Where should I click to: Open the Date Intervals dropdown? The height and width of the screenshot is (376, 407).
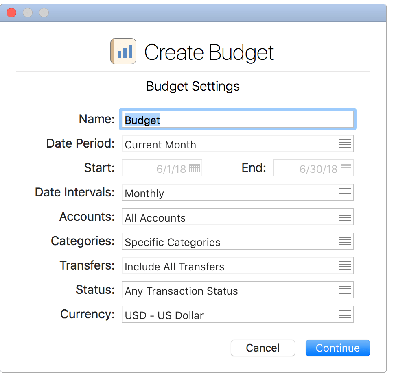[238, 192]
